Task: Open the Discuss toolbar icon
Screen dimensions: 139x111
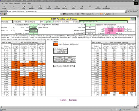Action: point(98,7)
